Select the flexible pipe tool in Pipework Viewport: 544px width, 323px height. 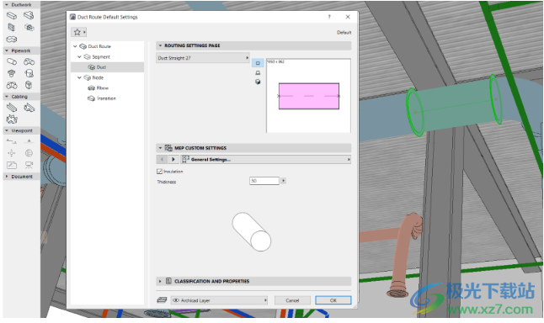pos(12,85)
